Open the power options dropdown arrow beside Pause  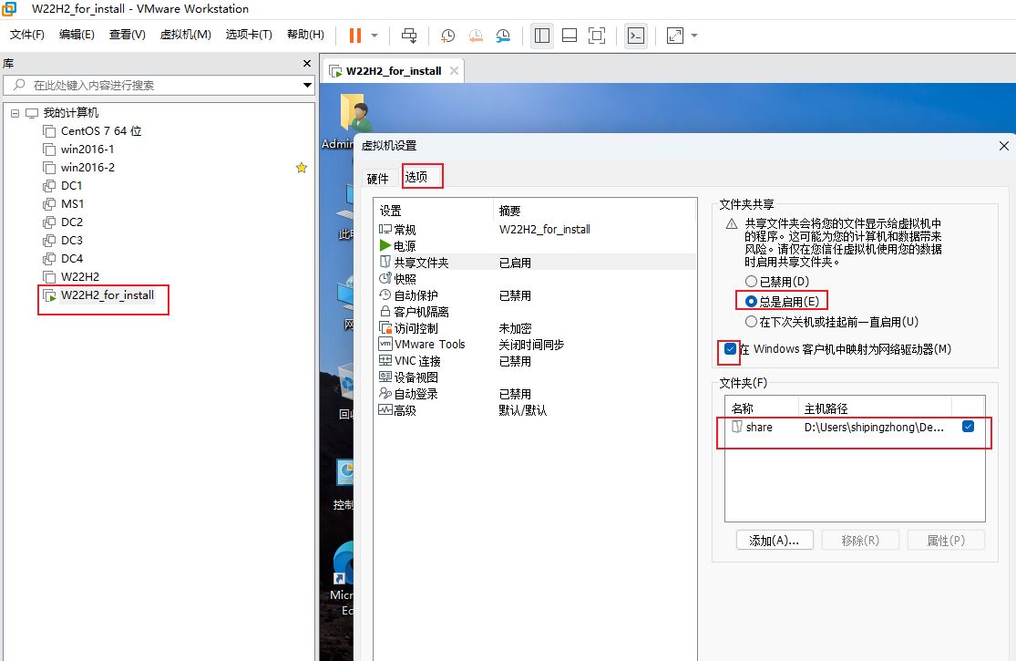[x=375, y=36]
